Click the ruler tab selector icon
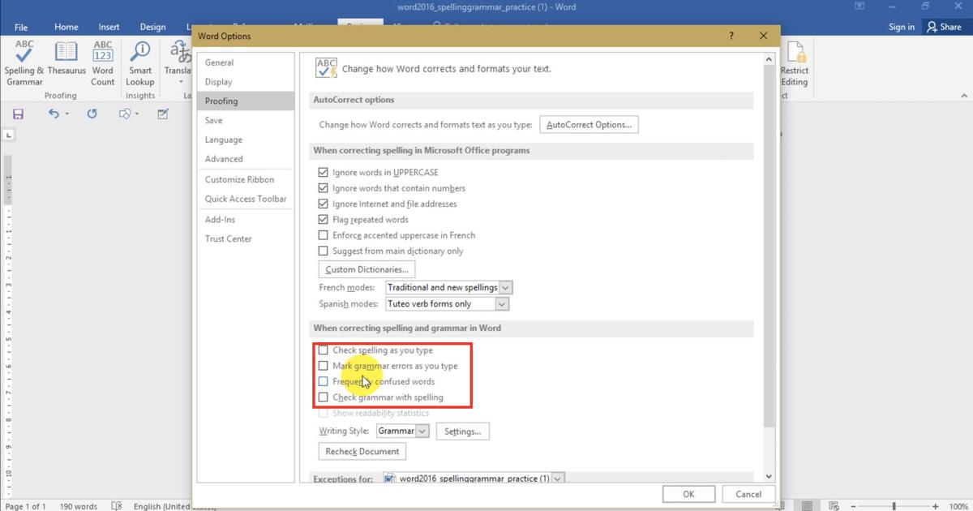The image size is (973, 511). [x=9, y=135]
